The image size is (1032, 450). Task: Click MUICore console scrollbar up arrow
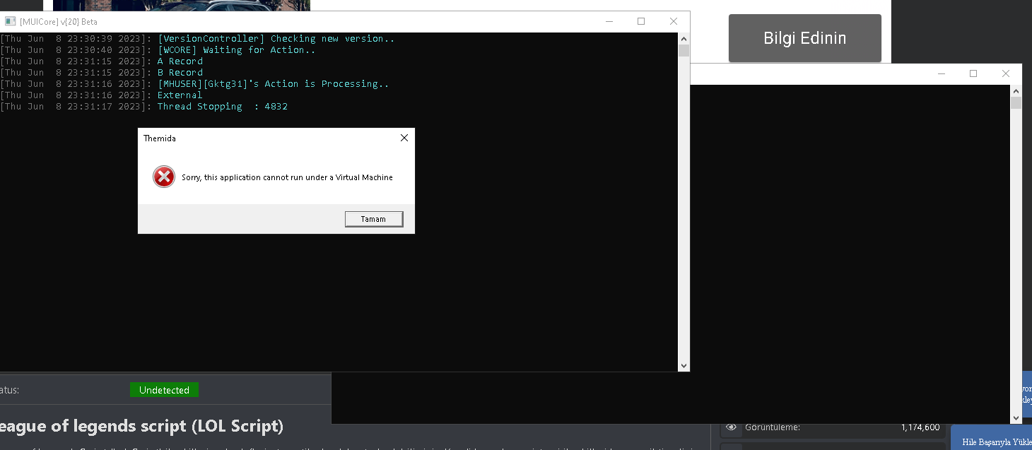(684, 37)
